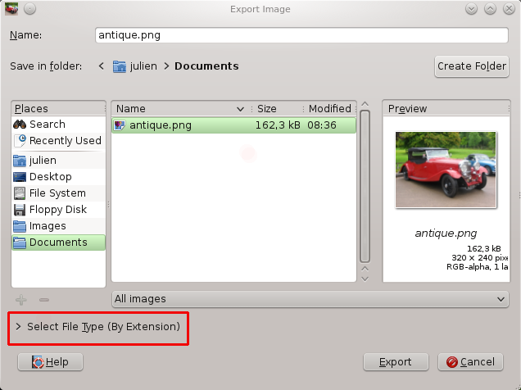The height and width of the screenshot is (390, 521).
Task: Click the up arrow below the scrollbar
Action: coord(365,269)
